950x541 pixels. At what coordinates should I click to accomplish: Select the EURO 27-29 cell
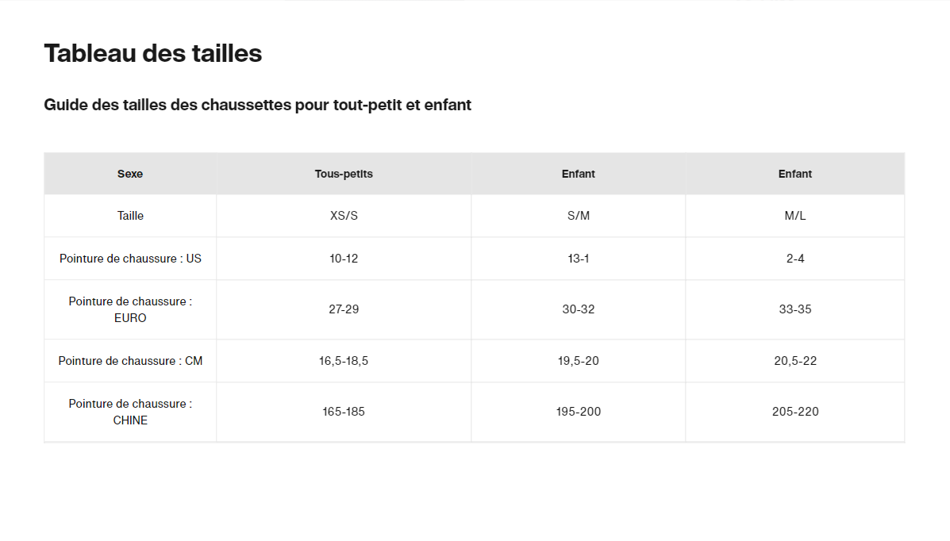click(344, 309)
